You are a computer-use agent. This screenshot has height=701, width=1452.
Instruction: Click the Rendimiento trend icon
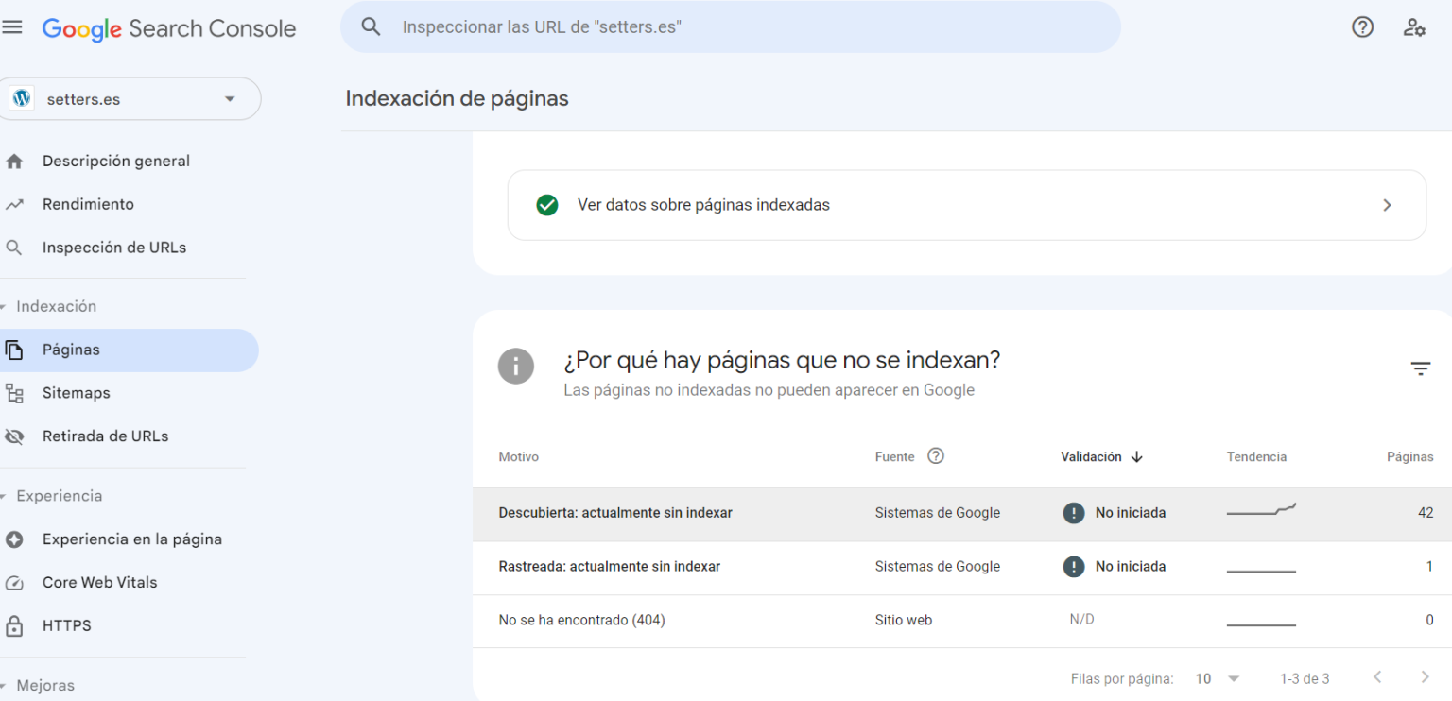(14, 205)
